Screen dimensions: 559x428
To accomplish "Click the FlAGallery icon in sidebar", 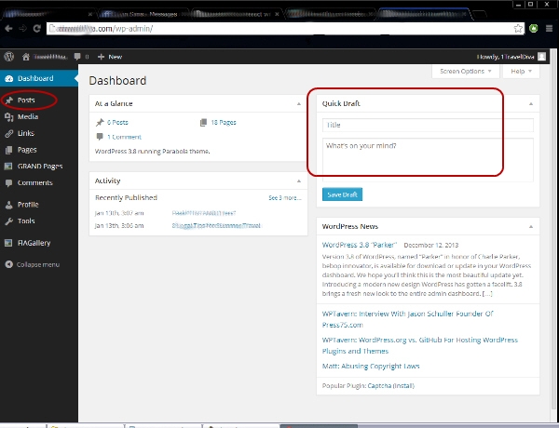I will [x=8, y=243].
